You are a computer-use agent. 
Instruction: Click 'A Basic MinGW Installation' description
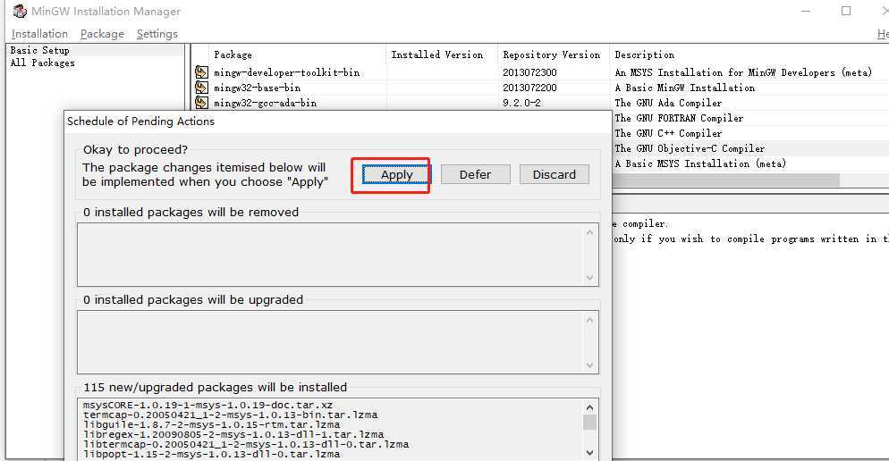(685, 88)
